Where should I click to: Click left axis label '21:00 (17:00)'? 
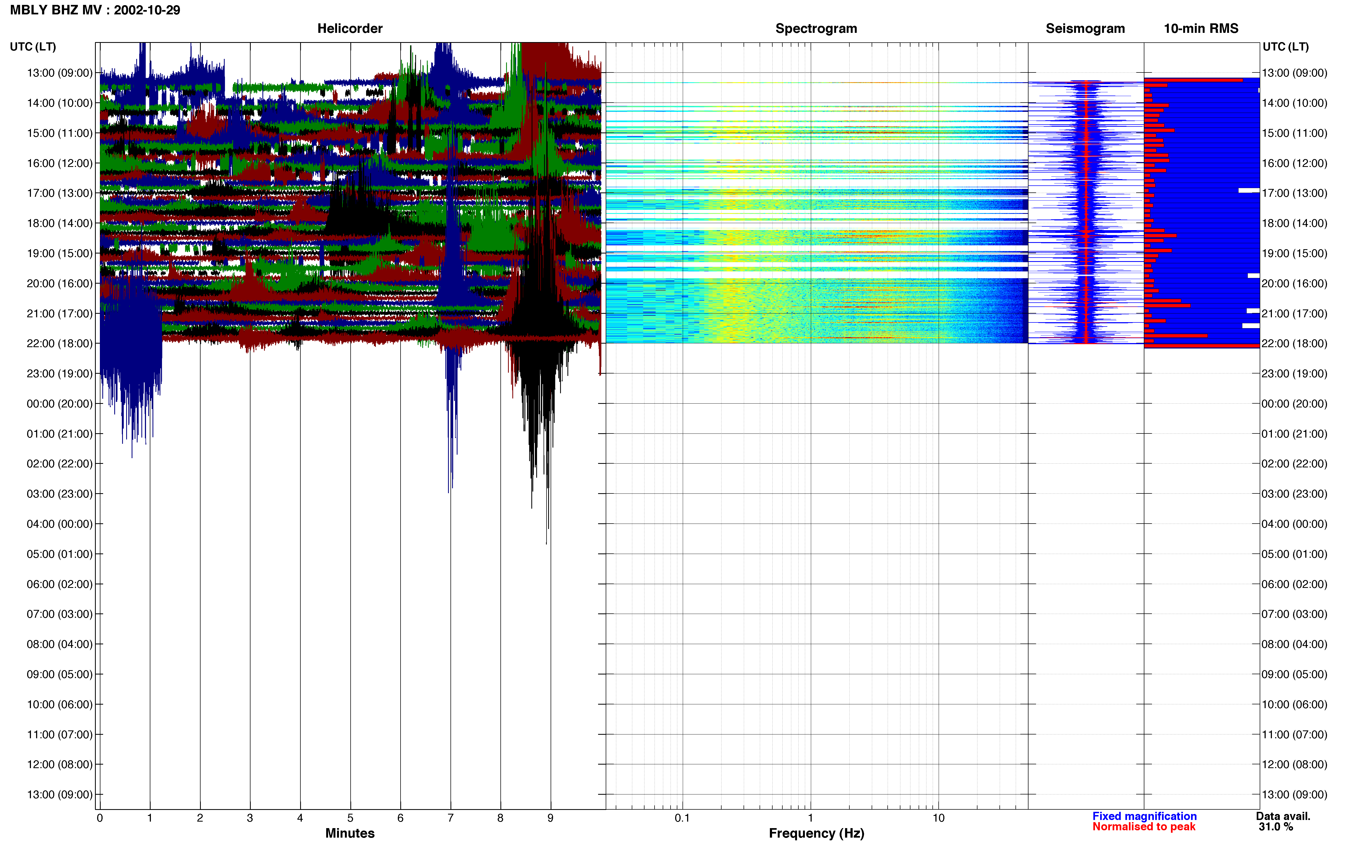click(60, 313)
